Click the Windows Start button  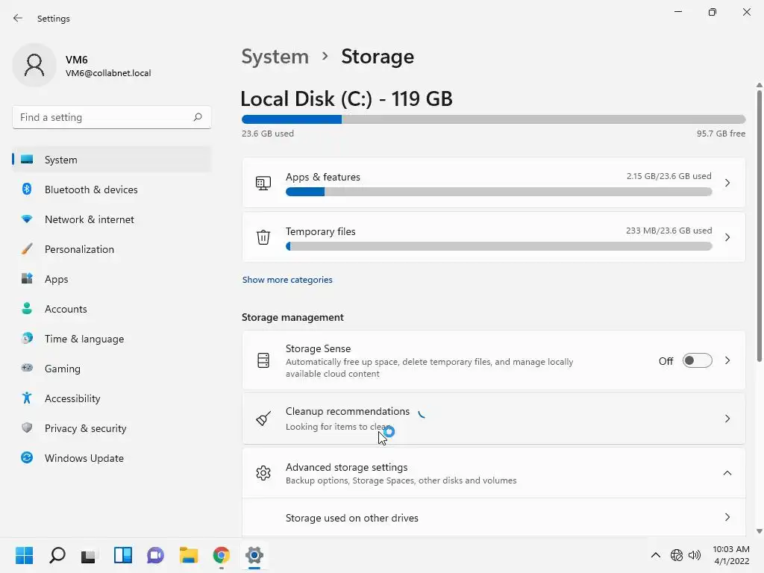(x=25, y=555)
